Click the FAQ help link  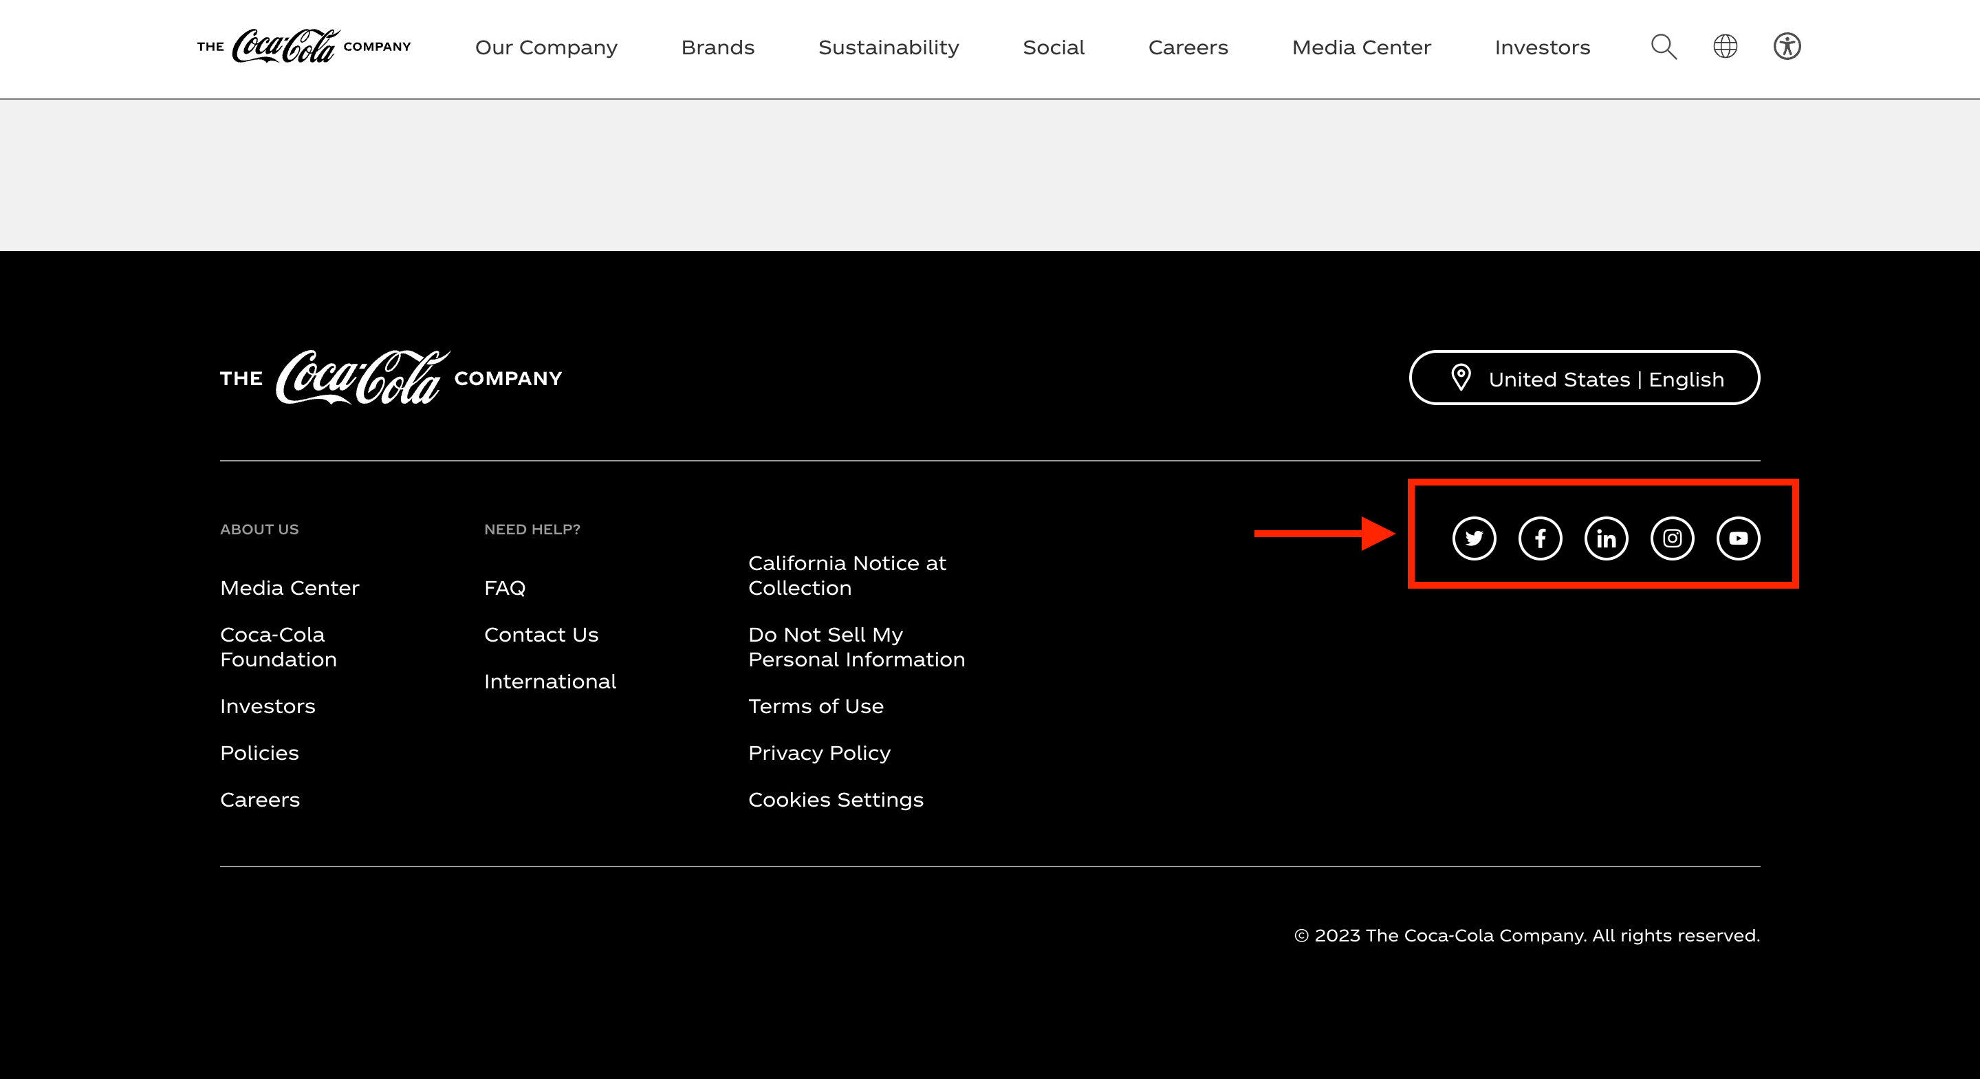[x=505, y=586]
